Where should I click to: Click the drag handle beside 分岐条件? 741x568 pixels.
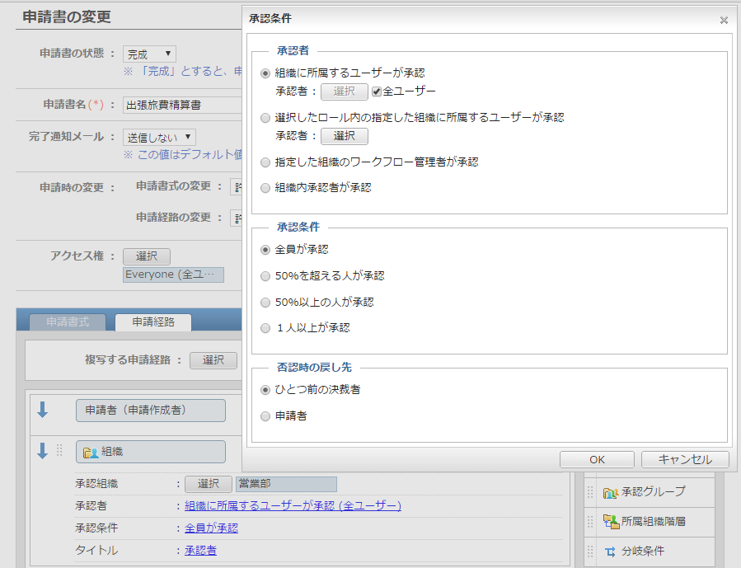click(x=590, y=551)
